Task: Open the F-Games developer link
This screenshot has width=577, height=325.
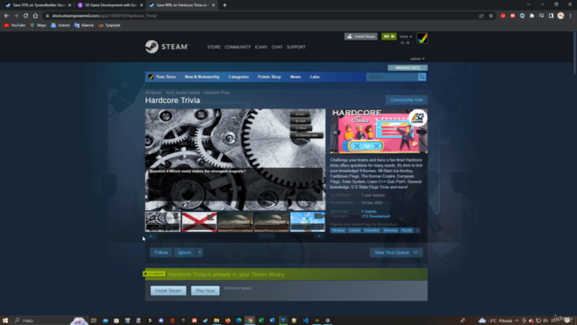Action: click(x=369, y=211)
